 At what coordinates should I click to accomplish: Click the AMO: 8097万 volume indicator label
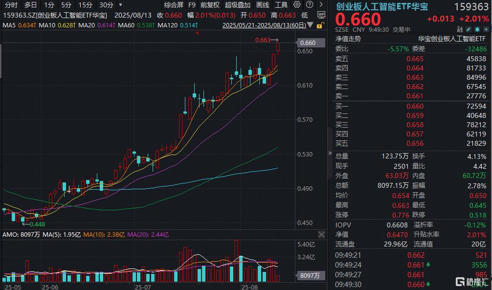point(22,234)
